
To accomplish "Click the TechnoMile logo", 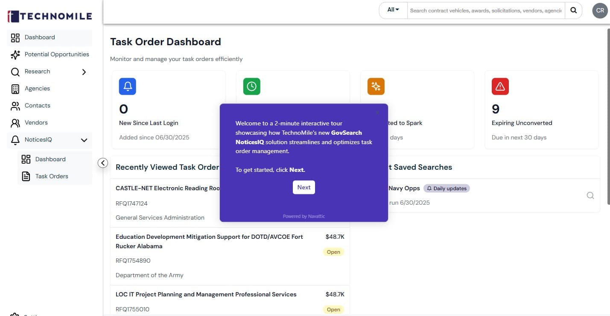I will (x=50, y=16).
